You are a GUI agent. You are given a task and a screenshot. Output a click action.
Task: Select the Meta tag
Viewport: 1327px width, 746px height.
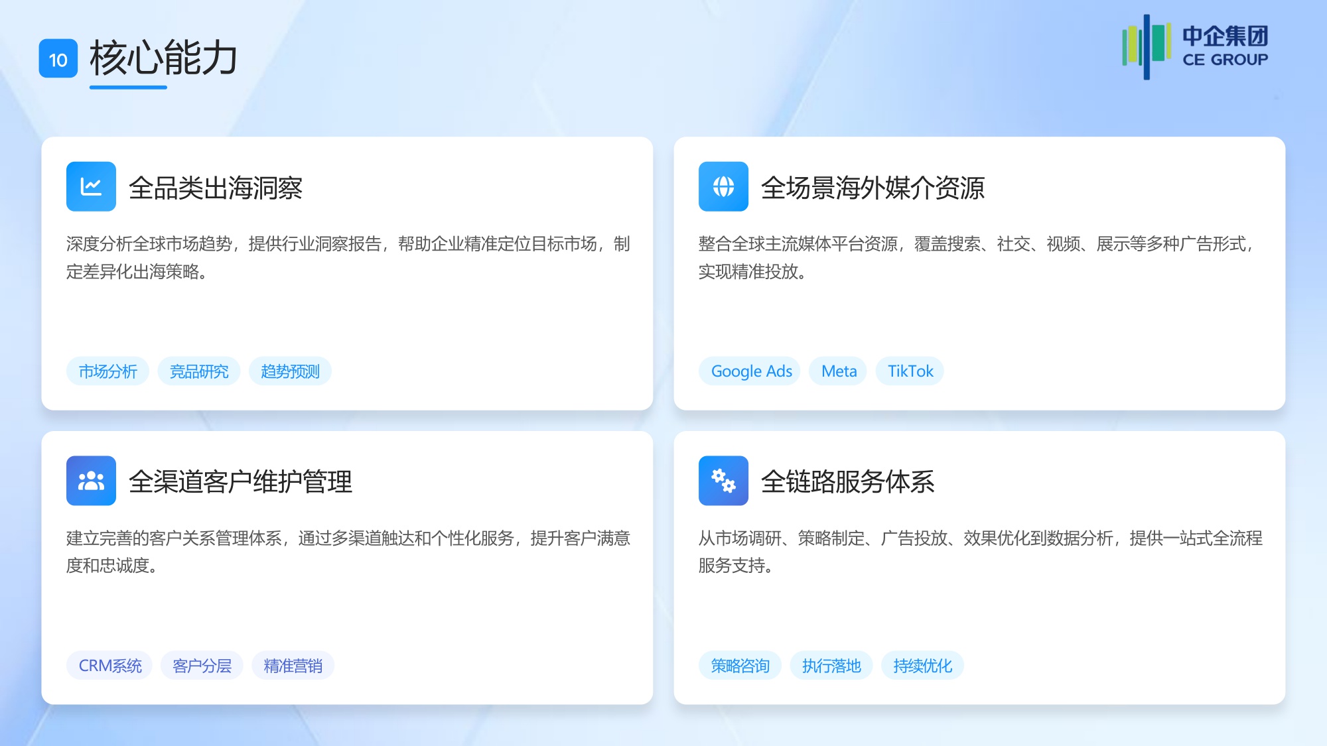[x=839, y=371]
